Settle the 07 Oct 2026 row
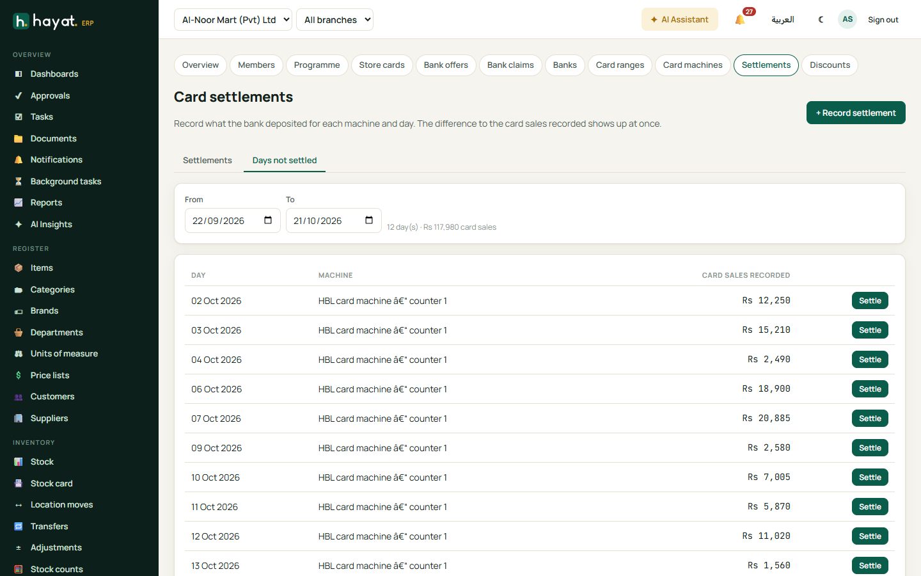921x576 pixels. click(870, 419)
